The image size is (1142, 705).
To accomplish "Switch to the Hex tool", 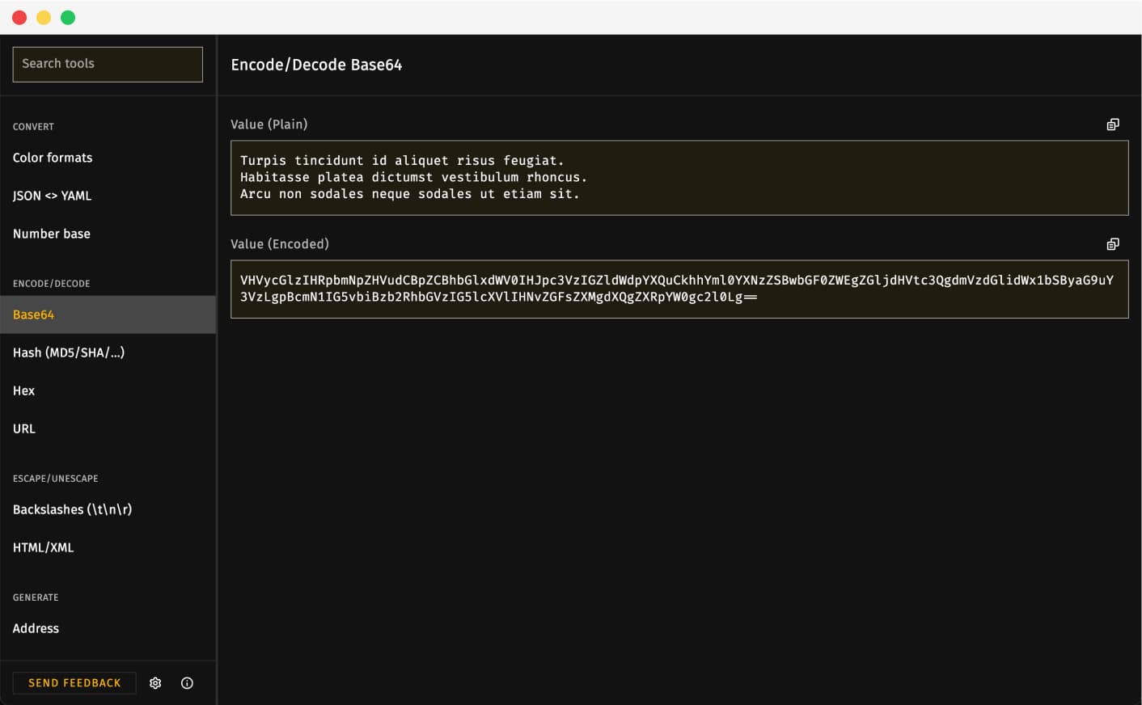I will tap(108, 390).
